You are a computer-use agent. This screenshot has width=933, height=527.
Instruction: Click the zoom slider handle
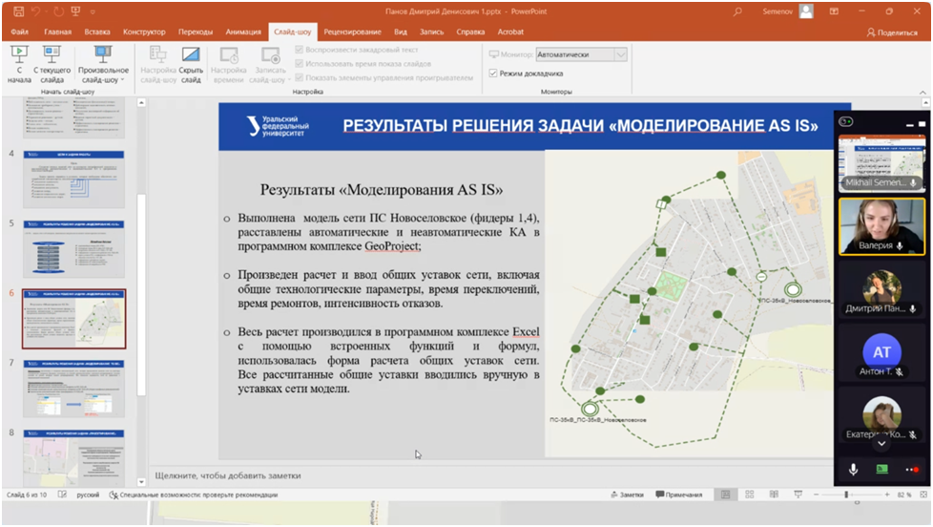846,495
